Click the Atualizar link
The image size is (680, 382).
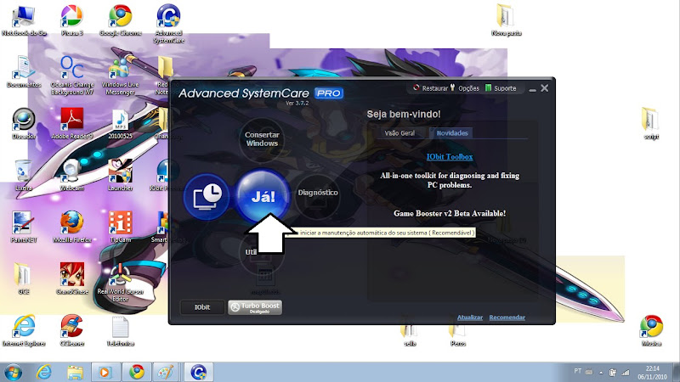click(x=470, y=317)
